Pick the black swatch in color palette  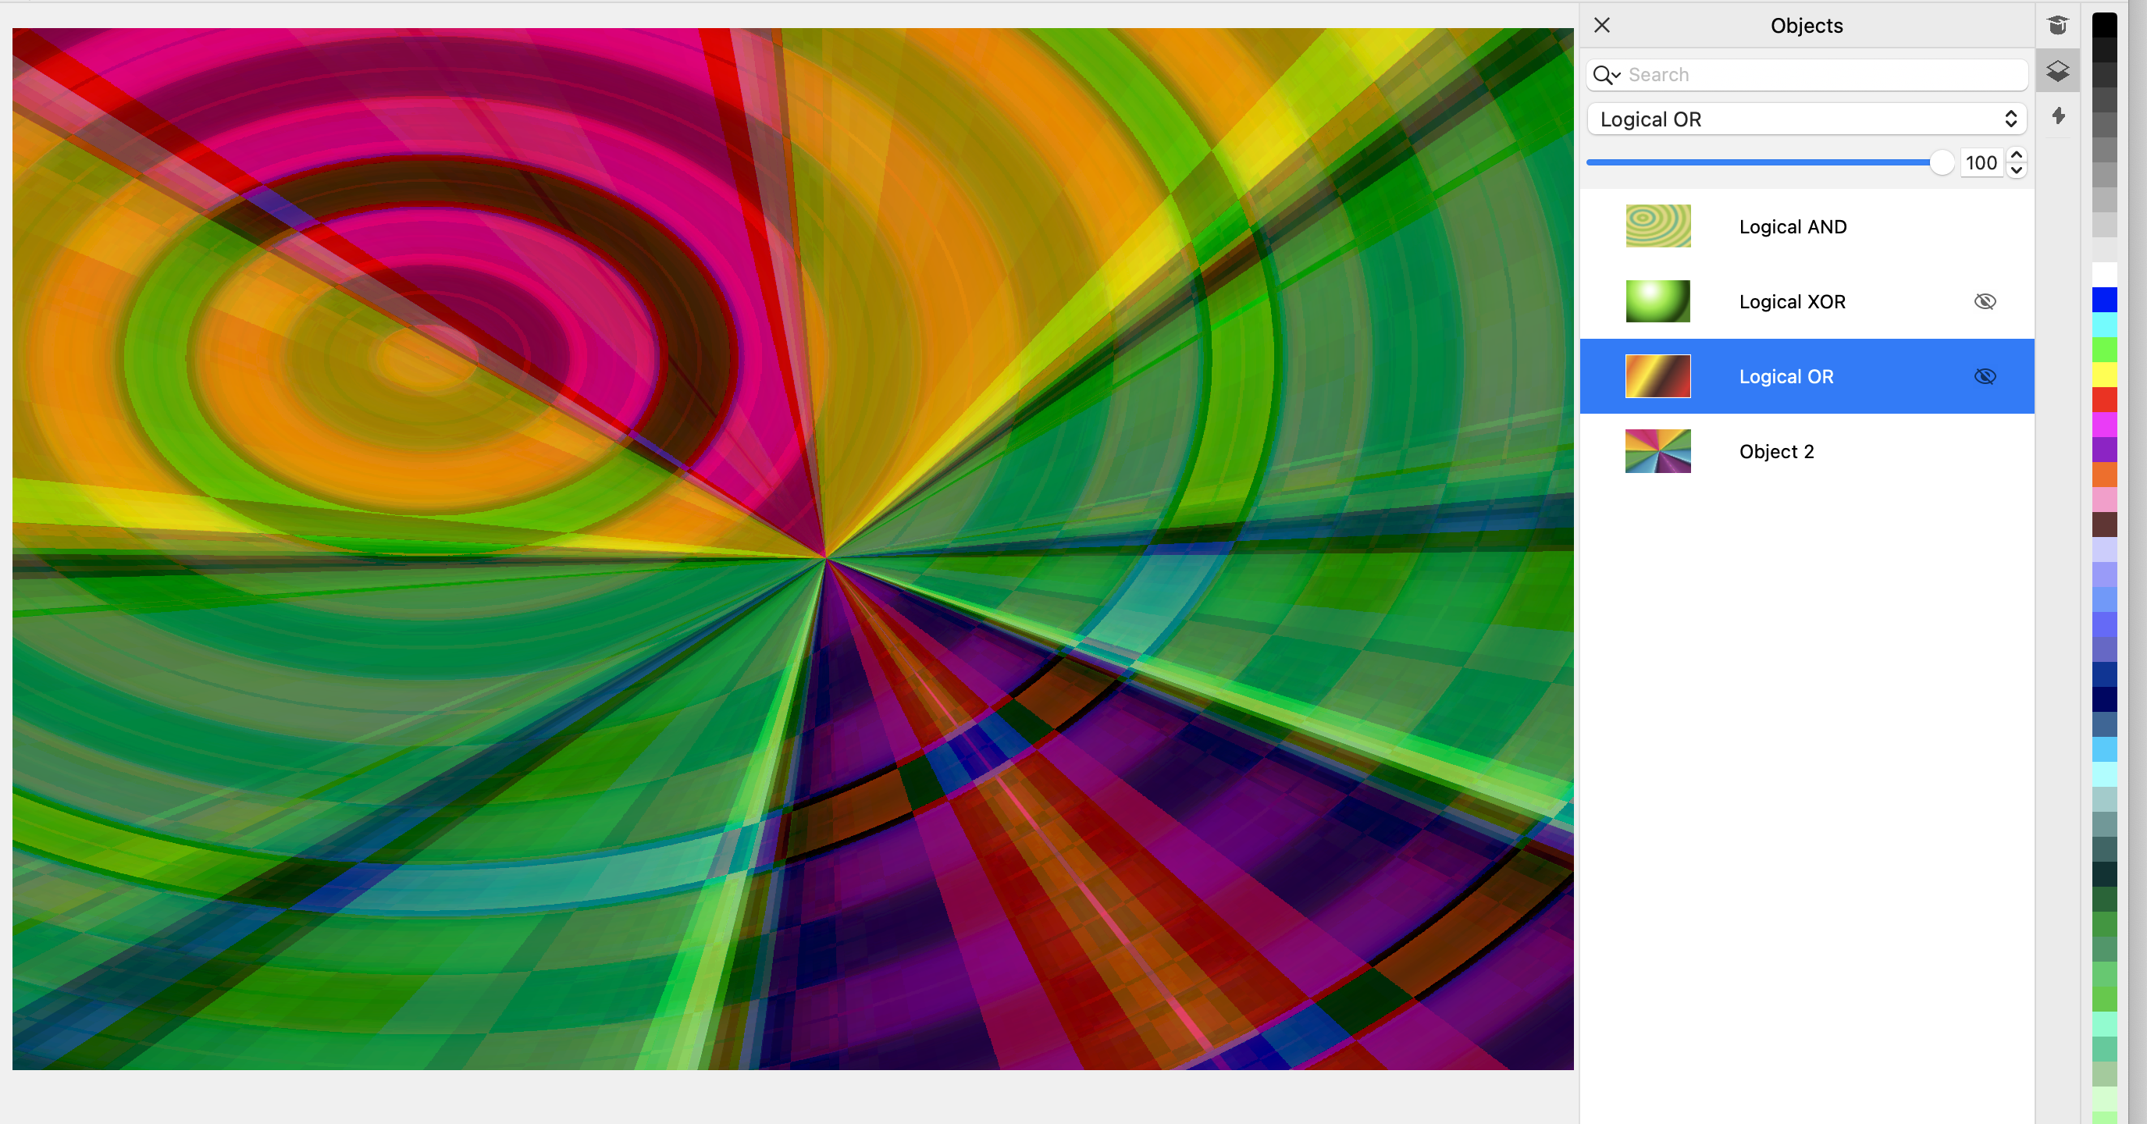click(2103, 25)
